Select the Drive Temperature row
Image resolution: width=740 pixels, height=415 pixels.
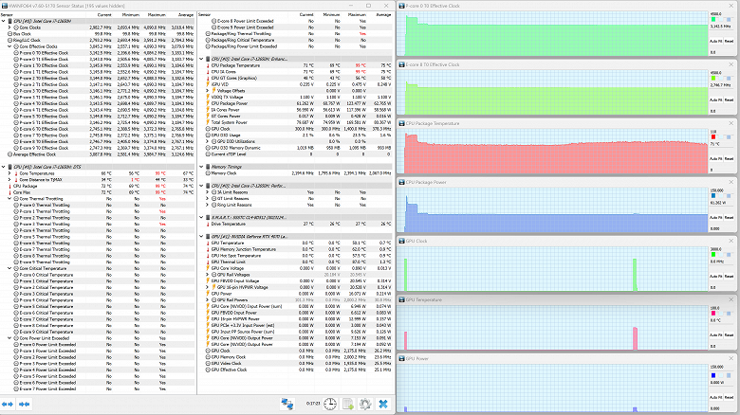(x=295, y=224)
